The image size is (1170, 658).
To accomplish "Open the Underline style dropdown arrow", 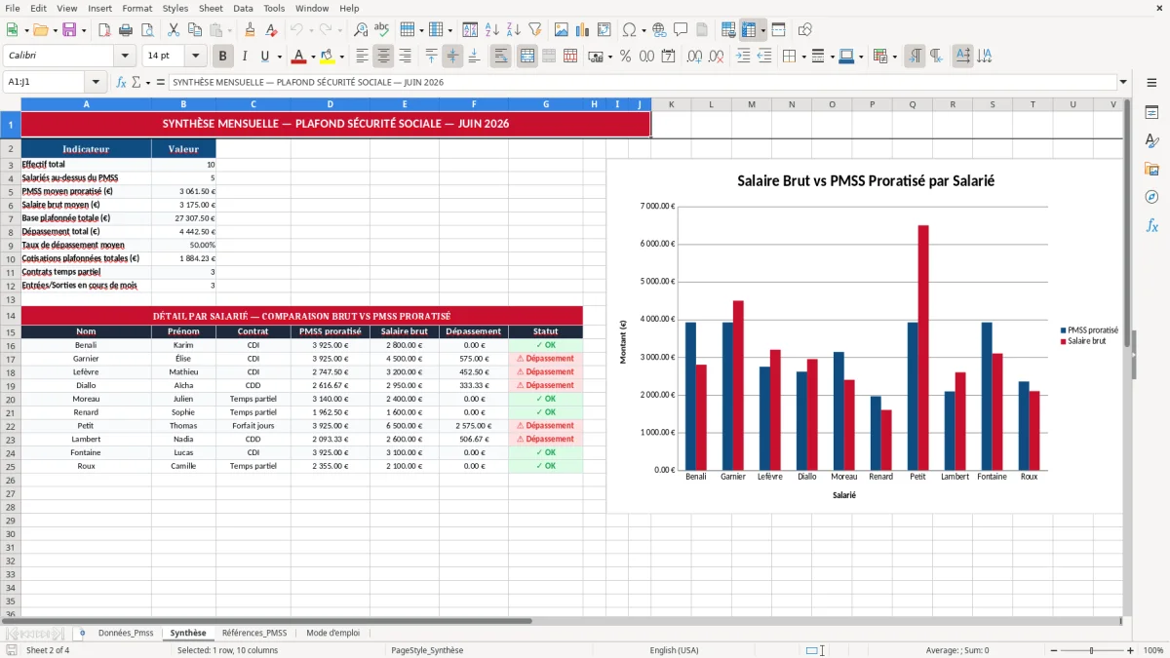I will tap(279, 57).
